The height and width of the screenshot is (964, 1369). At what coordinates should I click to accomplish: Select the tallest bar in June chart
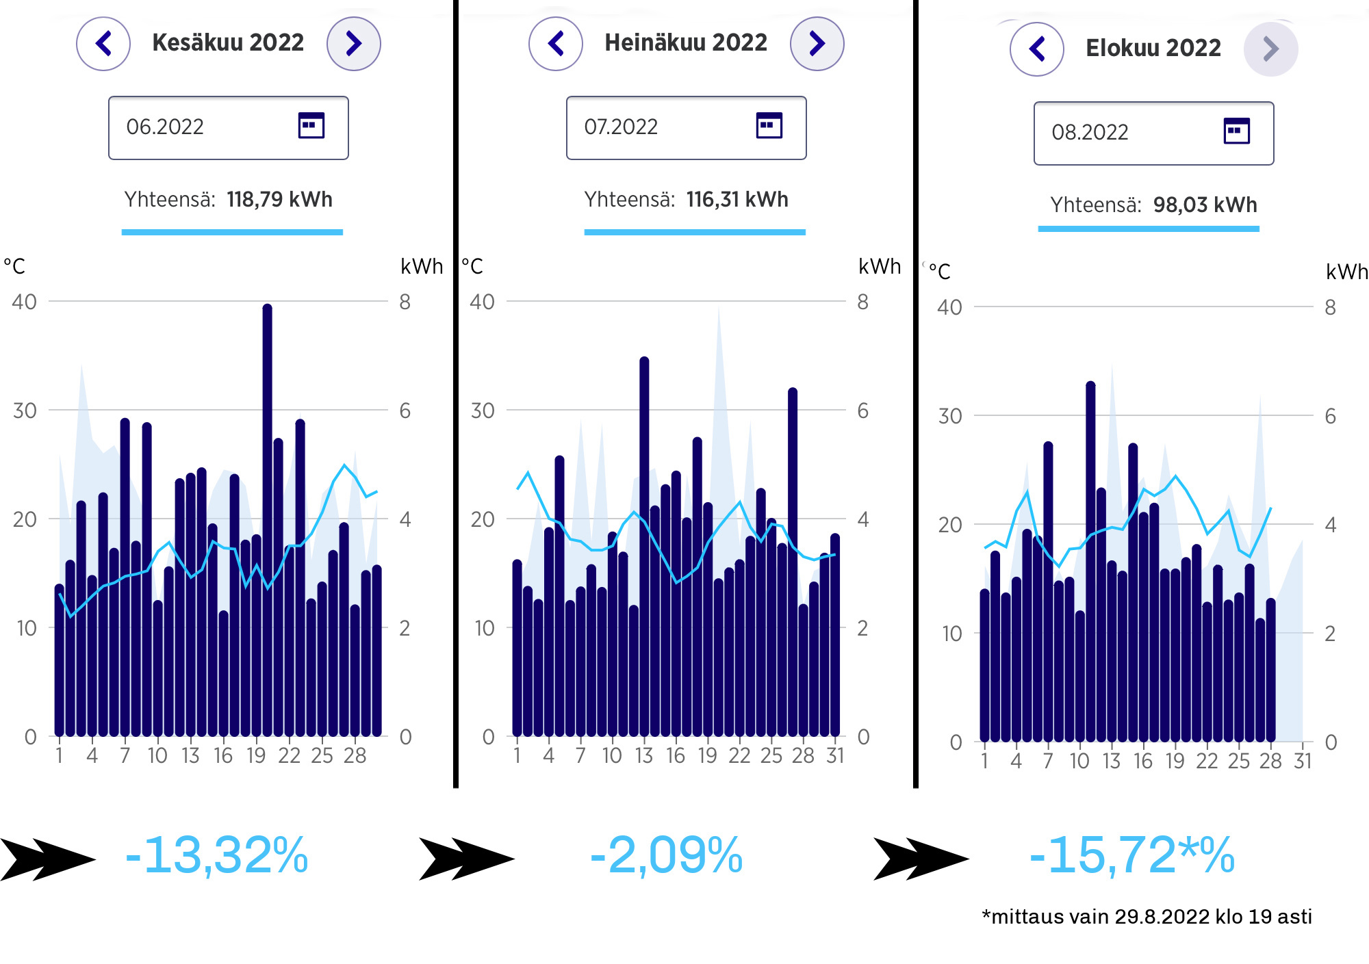(x=268, y=520)
